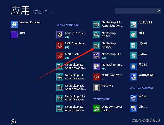Open the NetBackup 8.3.0.2 icon
This screenshot has width=164, height=125.
tap(97, 45)
